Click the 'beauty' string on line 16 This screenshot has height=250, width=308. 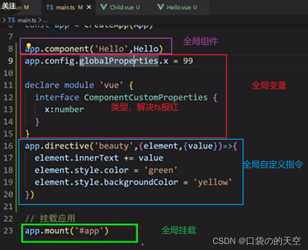point(114,146)
